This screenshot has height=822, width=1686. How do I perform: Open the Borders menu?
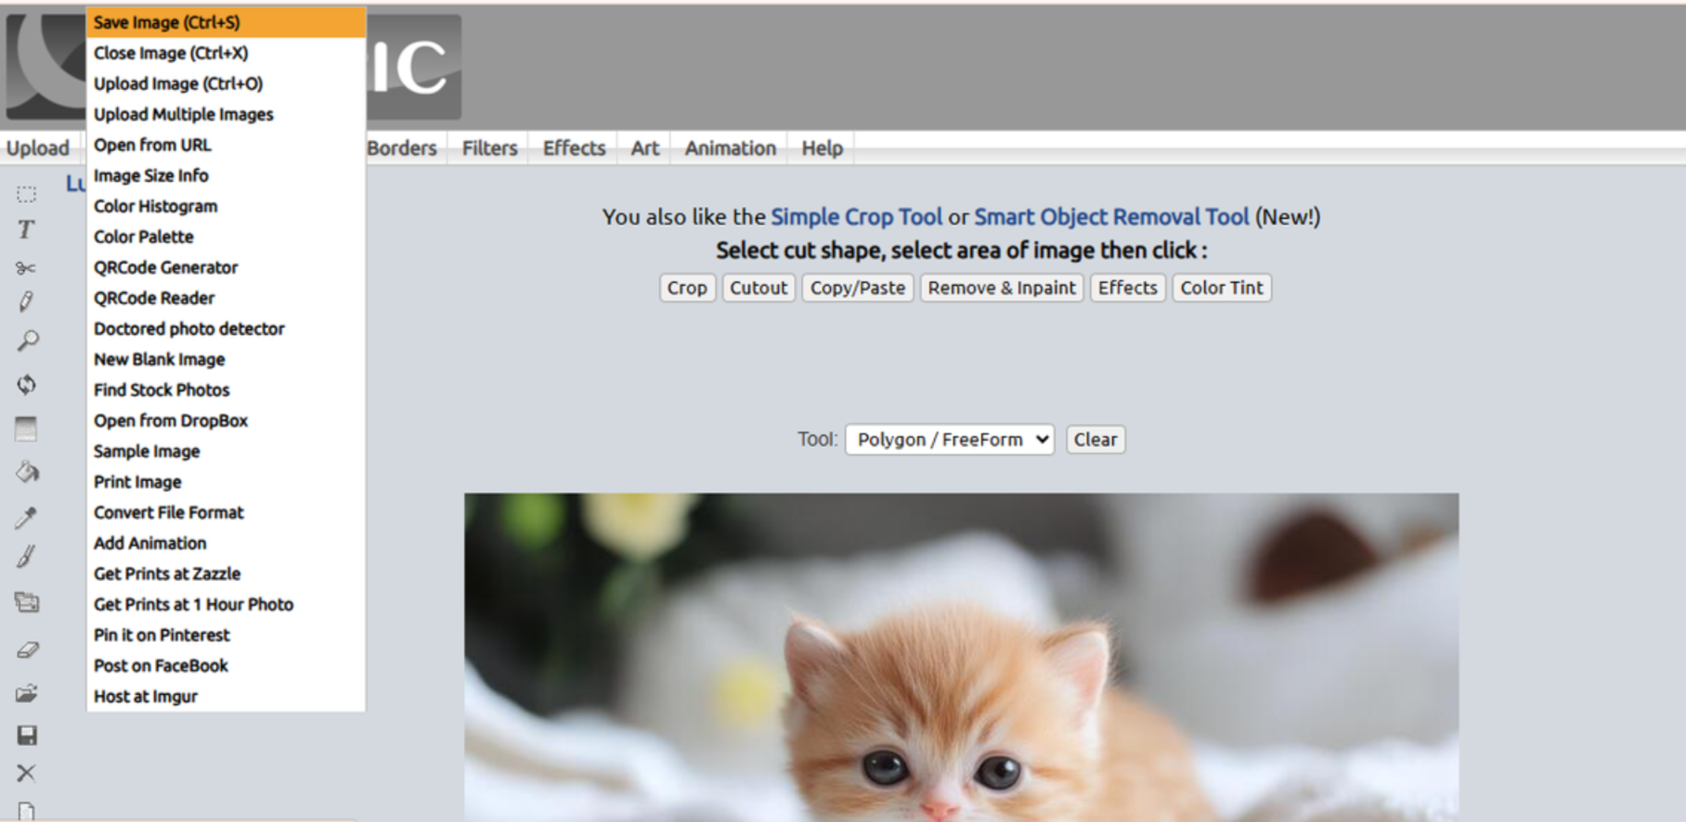(x=402, y=148)
